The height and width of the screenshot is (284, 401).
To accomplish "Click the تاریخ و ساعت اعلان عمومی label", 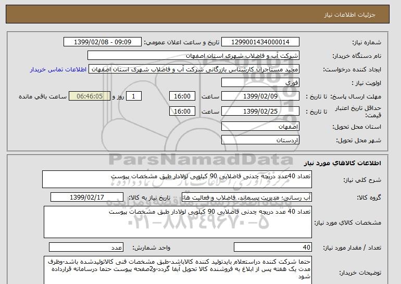I will pyautogui.click(x=182, y=42).
